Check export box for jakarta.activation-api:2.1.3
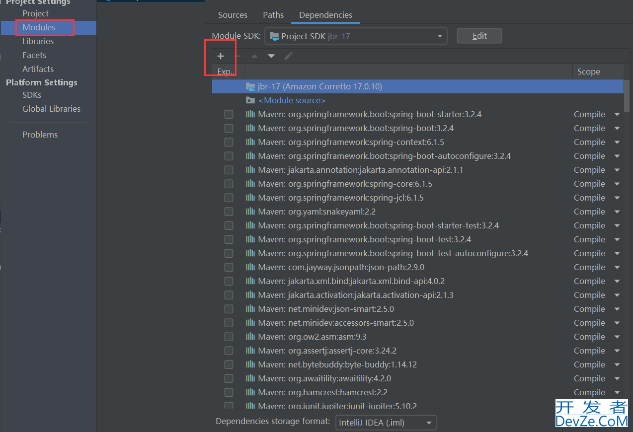Screen dimensions: 633x432 [x=229, y=295]
